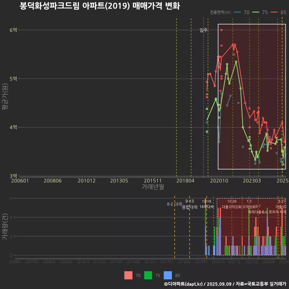
Task: Click '200703' on the volume chart x-axis
Action: click(x=32, y=262)
